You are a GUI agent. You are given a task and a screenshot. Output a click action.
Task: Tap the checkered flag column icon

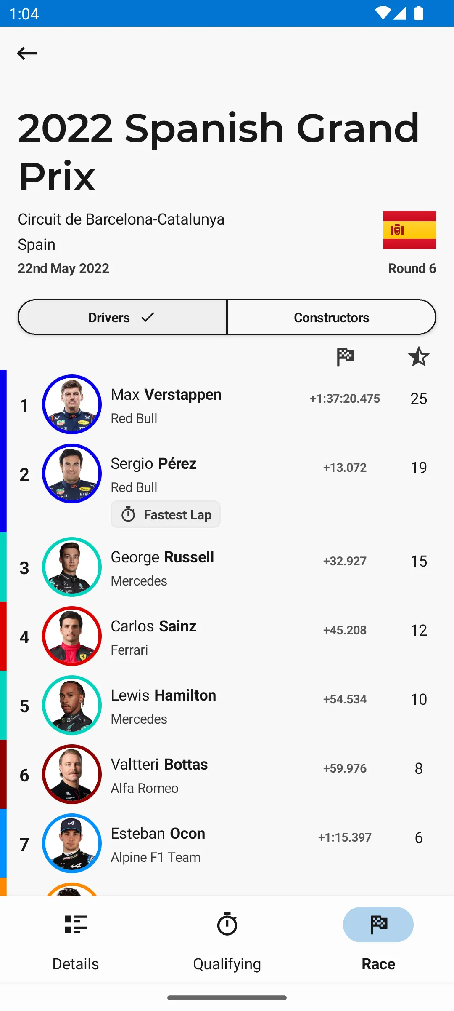[345, 357]
